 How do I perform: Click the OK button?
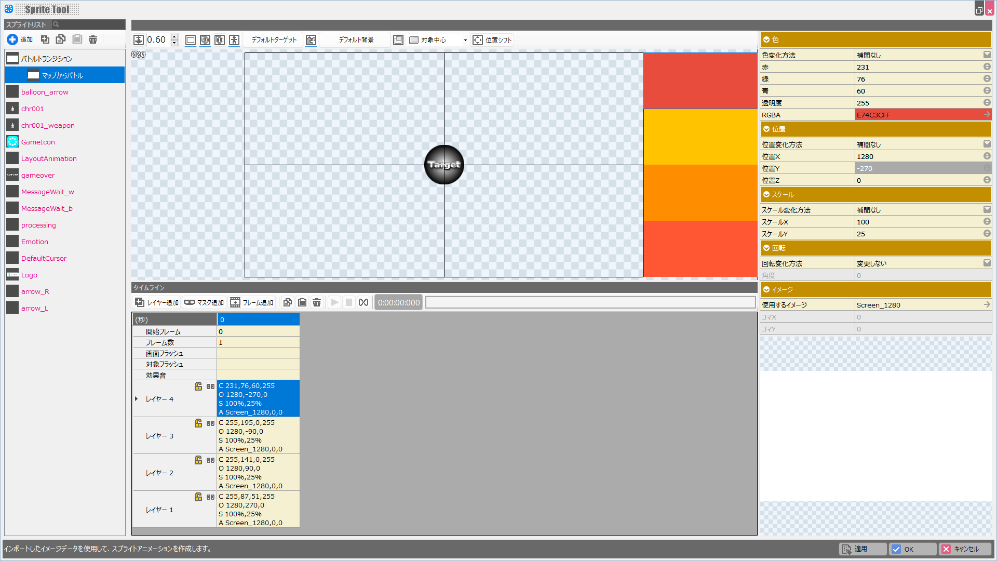coord(912,549)
